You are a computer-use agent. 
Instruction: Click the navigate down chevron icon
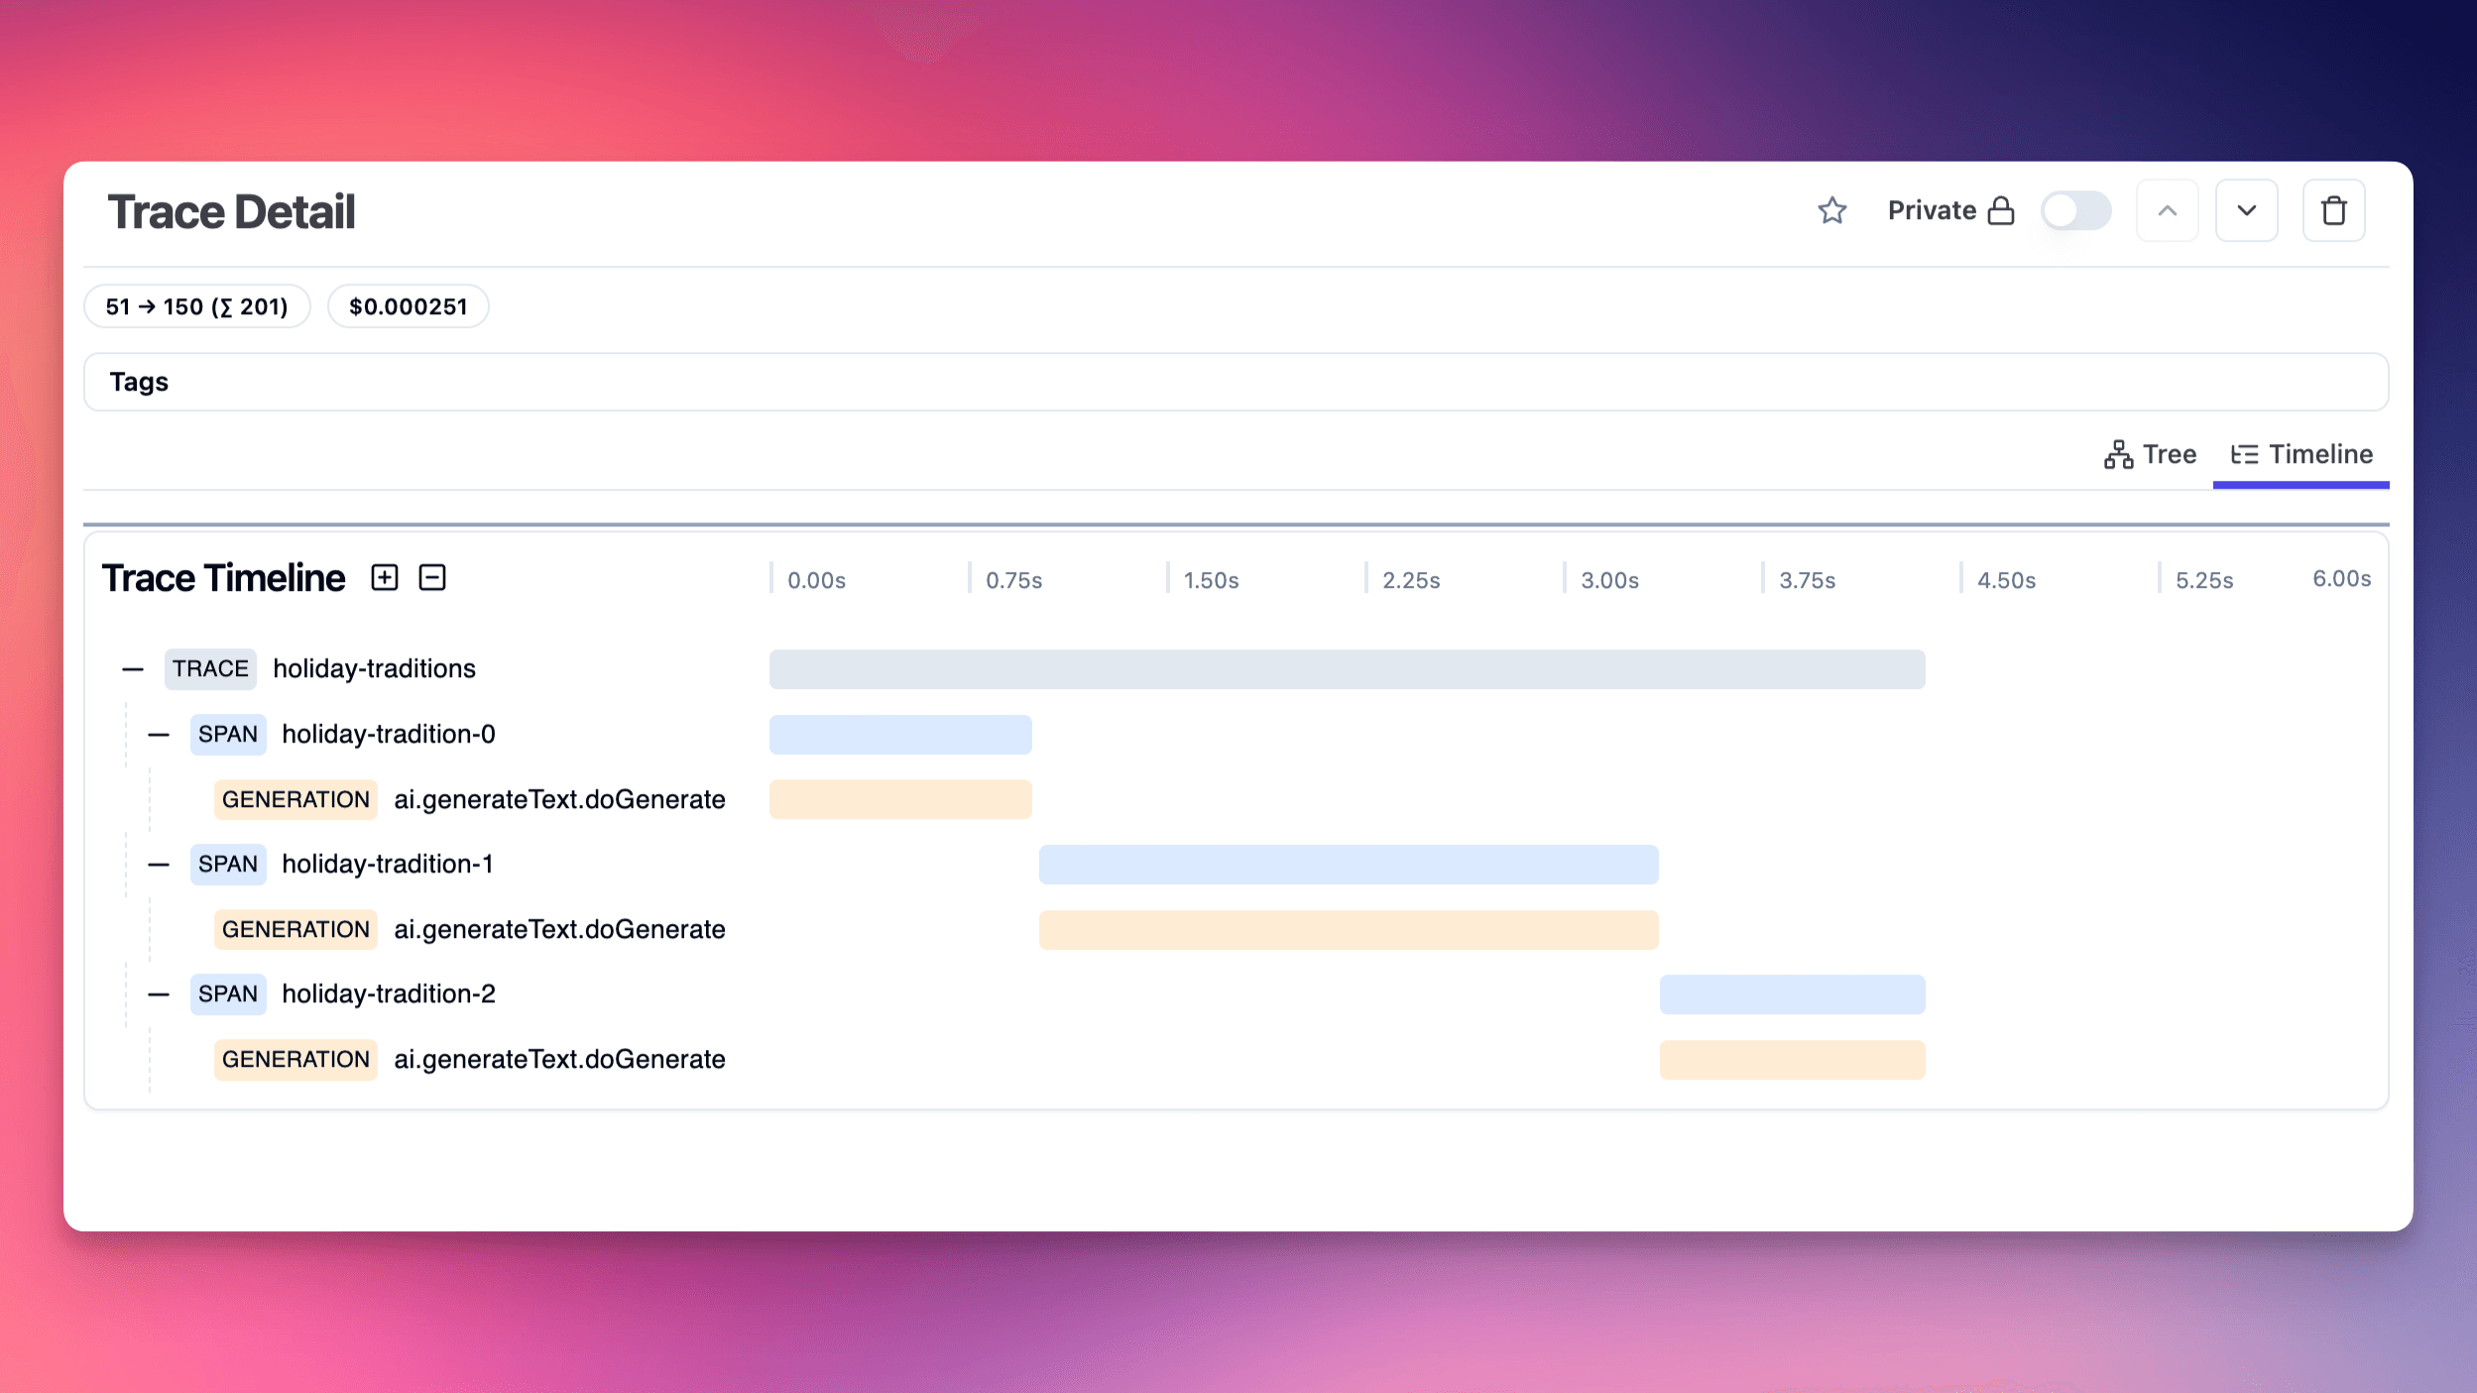[x=2247, y=209]
